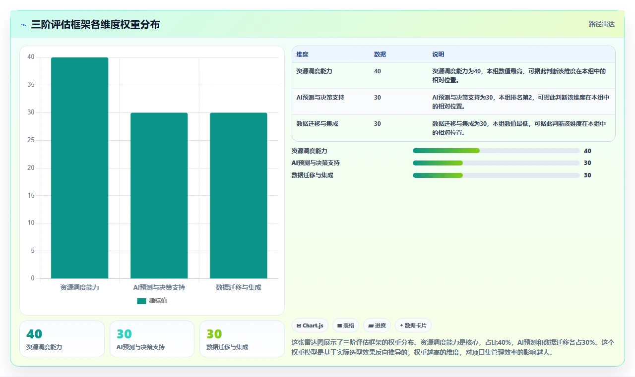Click the 资源调度能力 progress list label
This screenshot has height=377, width=635.
(x=310, y=151)
